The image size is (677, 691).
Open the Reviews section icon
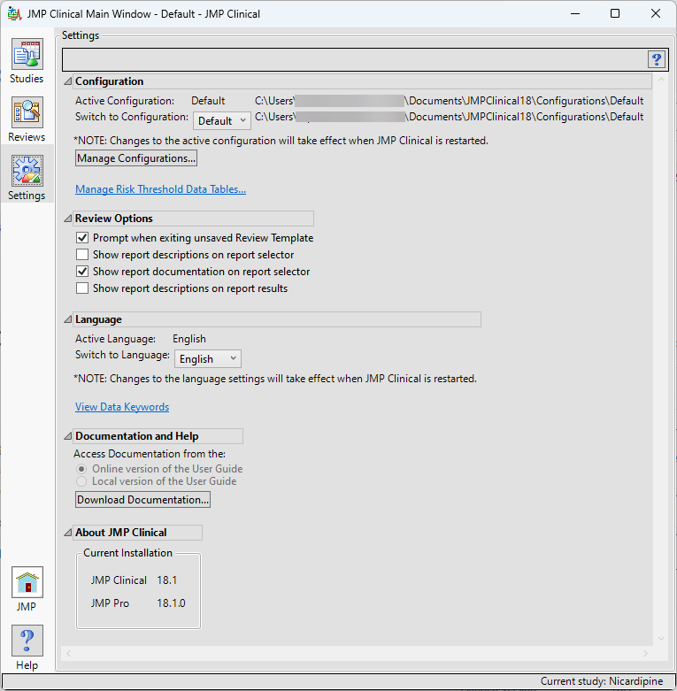[x=27, y=112]
